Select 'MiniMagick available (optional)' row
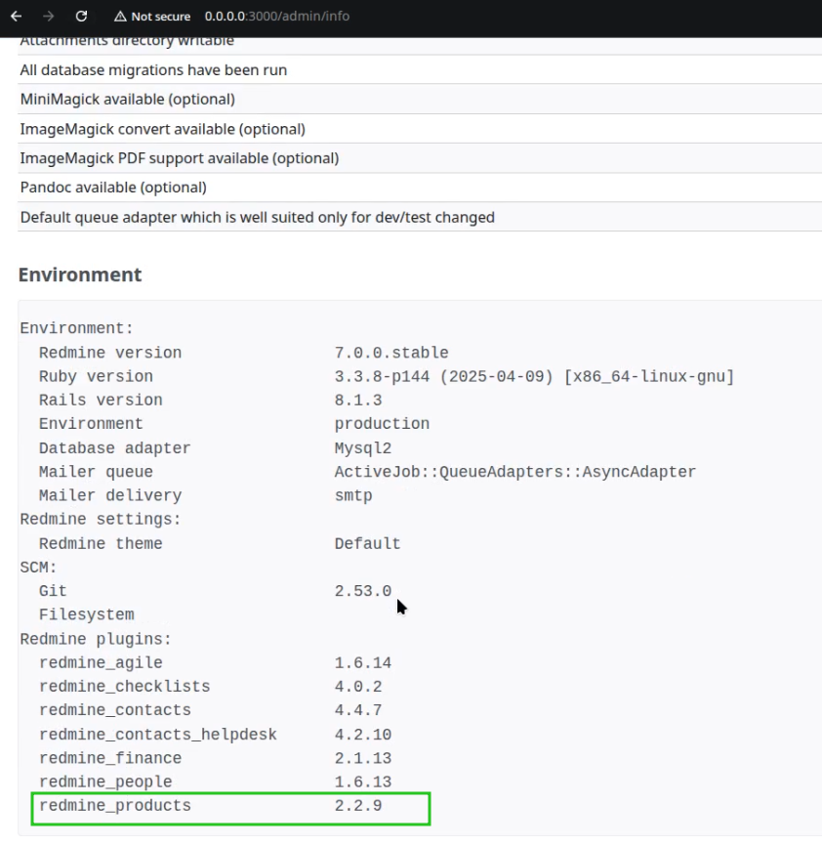822x845 pixels. 420,100
